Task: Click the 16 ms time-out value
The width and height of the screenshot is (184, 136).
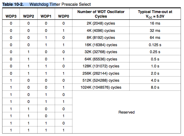Action: click(155, 23)
